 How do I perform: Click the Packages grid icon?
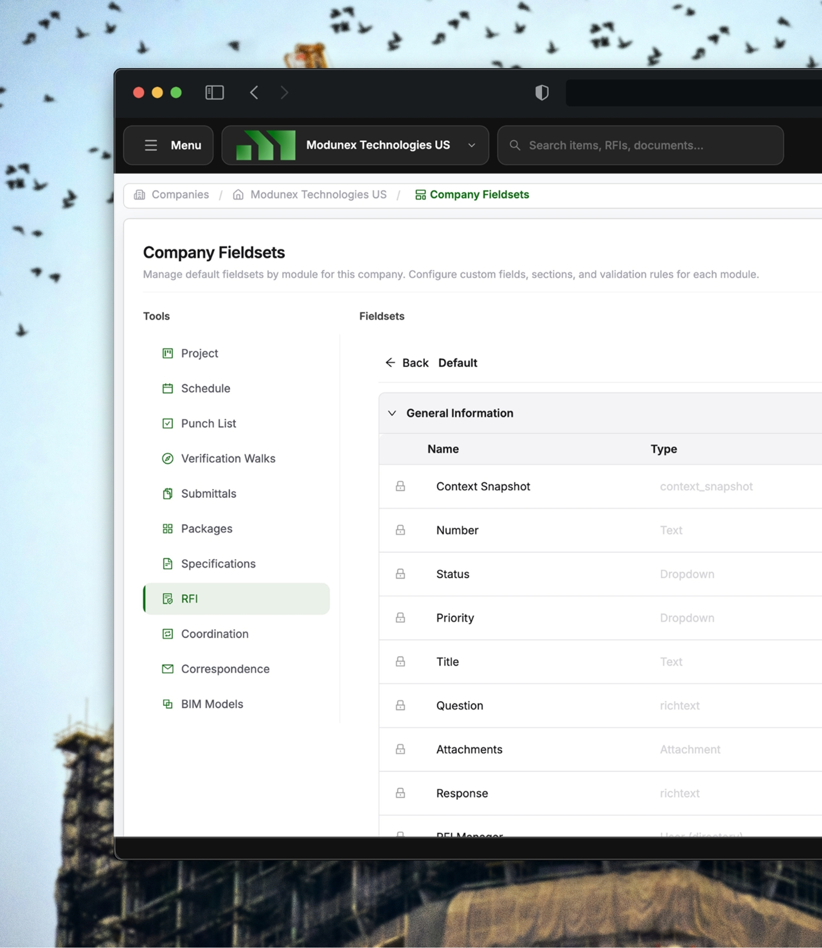coord(168,528)
